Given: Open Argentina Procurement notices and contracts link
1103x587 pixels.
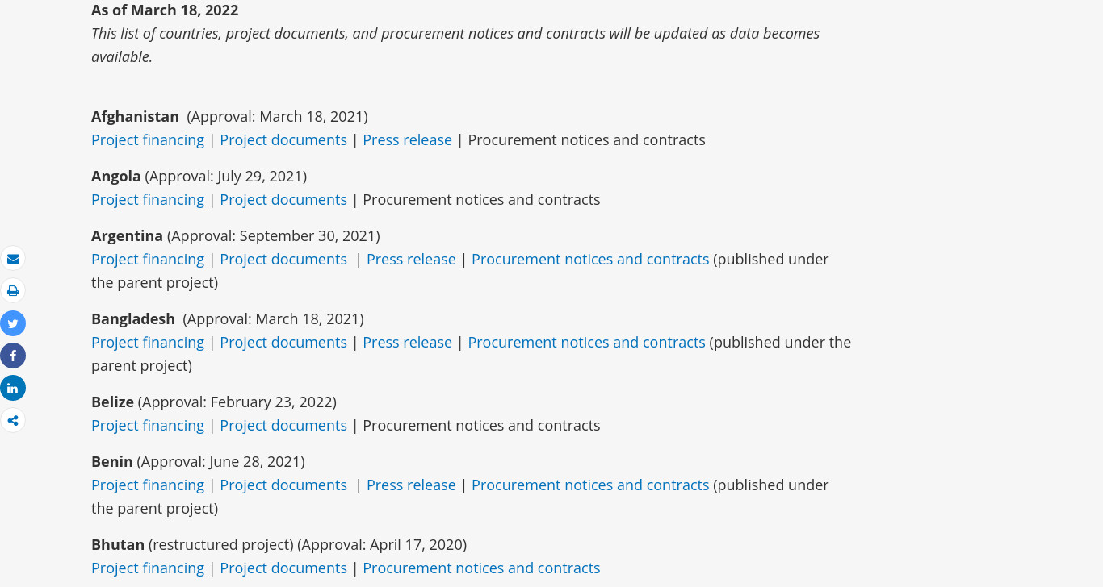Looking at the screenshot, I should pyautogui.click(x=590, y=259).
